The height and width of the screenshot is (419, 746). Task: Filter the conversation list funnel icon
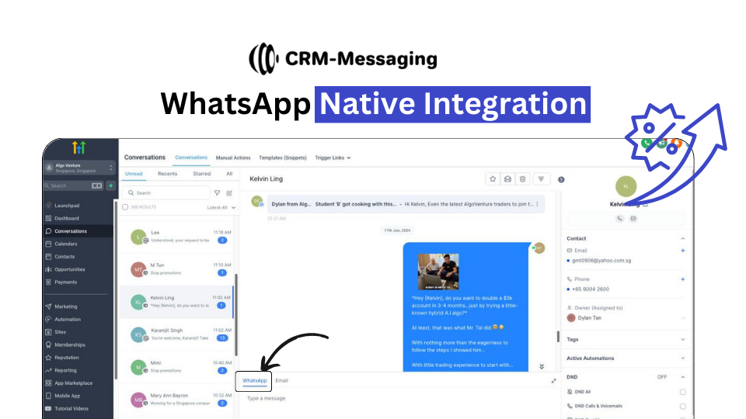click(217, 193)
